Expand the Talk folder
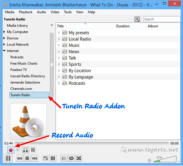Viewport: 183px width, 166px height. [59, 58]
